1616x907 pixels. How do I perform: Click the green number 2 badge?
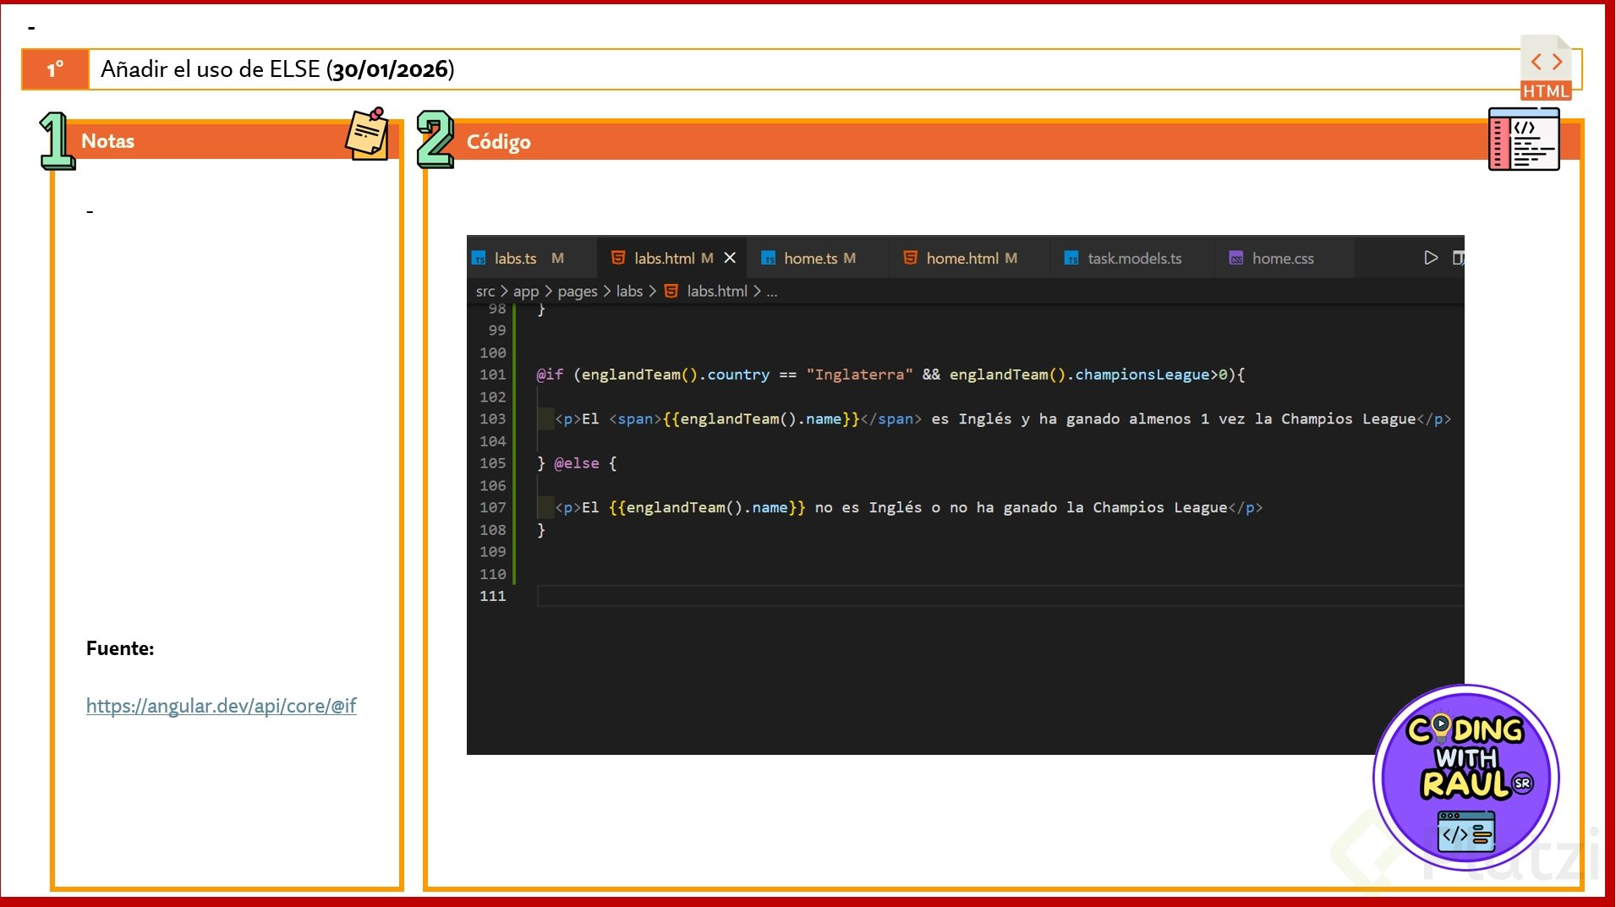coord(435,139)
